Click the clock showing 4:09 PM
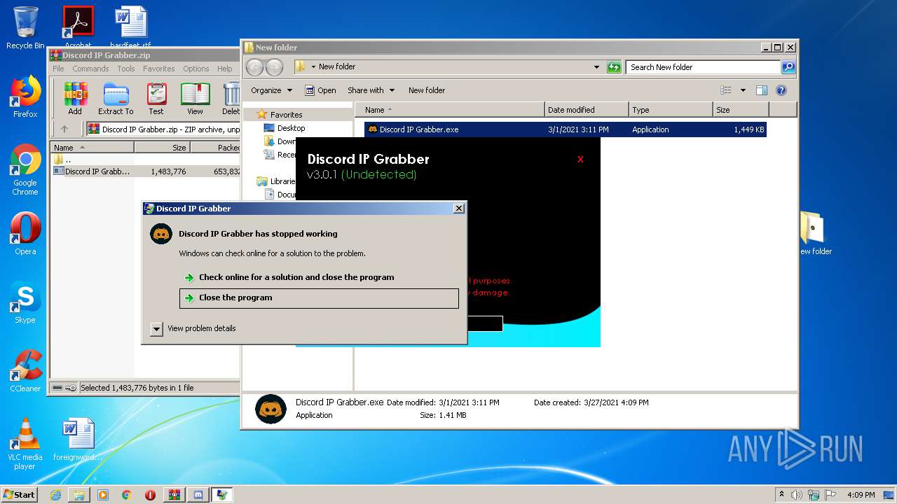Screen dimensions: 897x504 coord(861,495)
